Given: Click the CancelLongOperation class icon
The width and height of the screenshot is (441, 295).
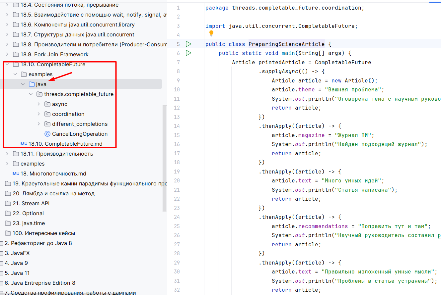Looking at the screenshot, I should 47,134.
